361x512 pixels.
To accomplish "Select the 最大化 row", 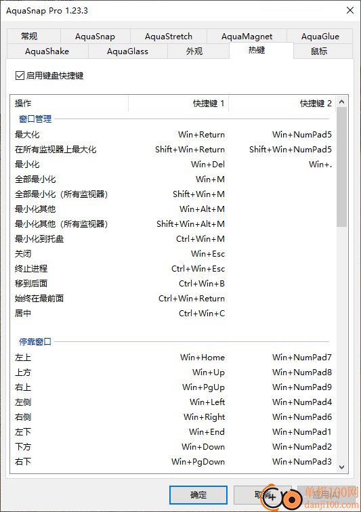I will (173, 135).
